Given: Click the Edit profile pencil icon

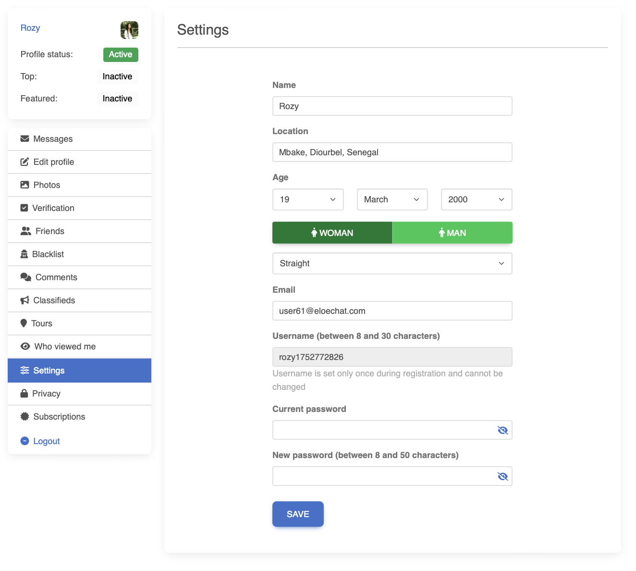Looking at the screenshot, I should click(24, 162).
